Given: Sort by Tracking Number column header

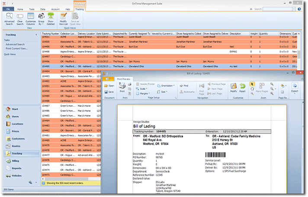Looking at the screenshot, I should coord(50,34).
